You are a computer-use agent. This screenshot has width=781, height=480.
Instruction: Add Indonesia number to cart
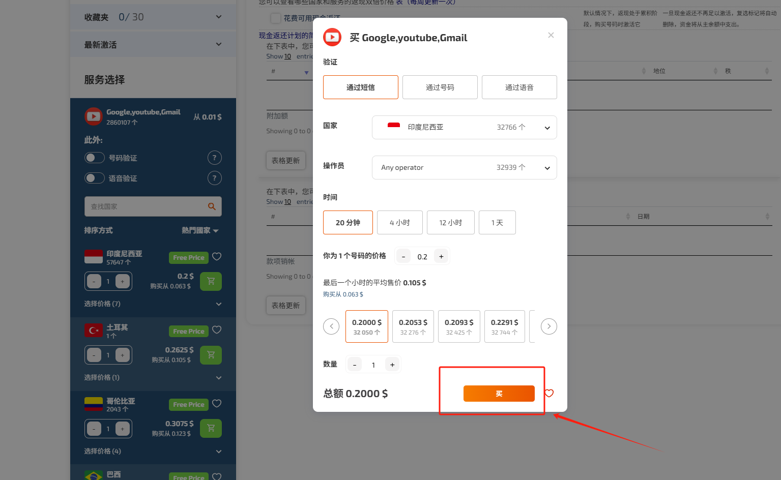click(x=211, y=281)
